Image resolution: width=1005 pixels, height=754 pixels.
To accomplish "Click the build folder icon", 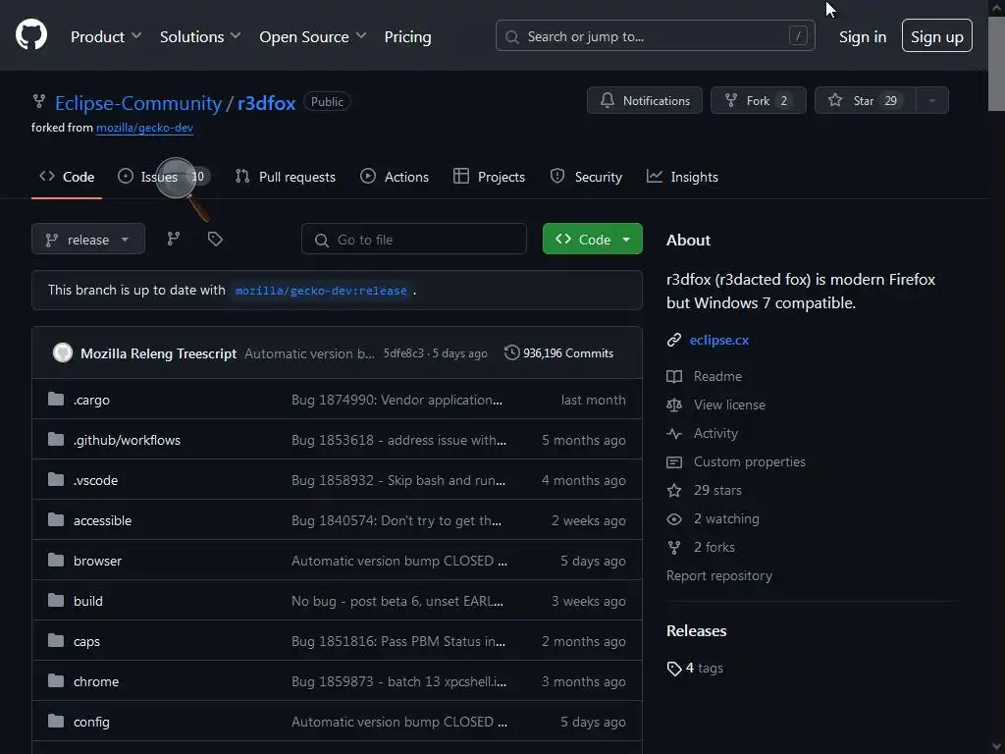I will point(56,601).
